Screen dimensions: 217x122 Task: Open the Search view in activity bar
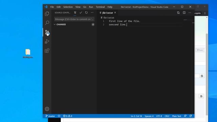click(x=47, y=23)
